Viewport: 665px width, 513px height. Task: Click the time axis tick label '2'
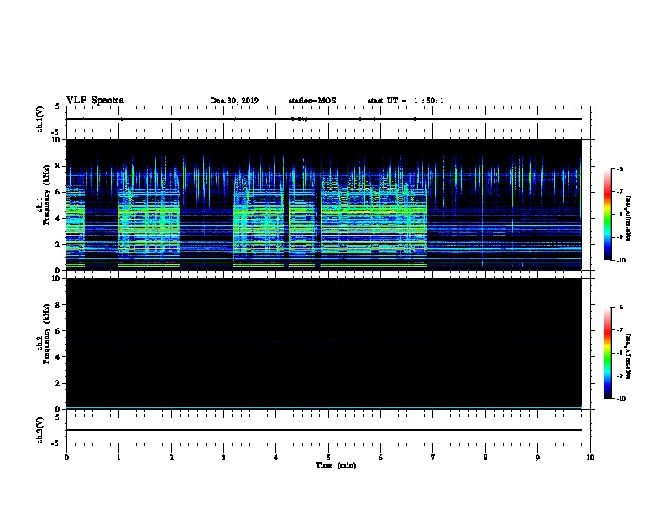tap(171, 458)
